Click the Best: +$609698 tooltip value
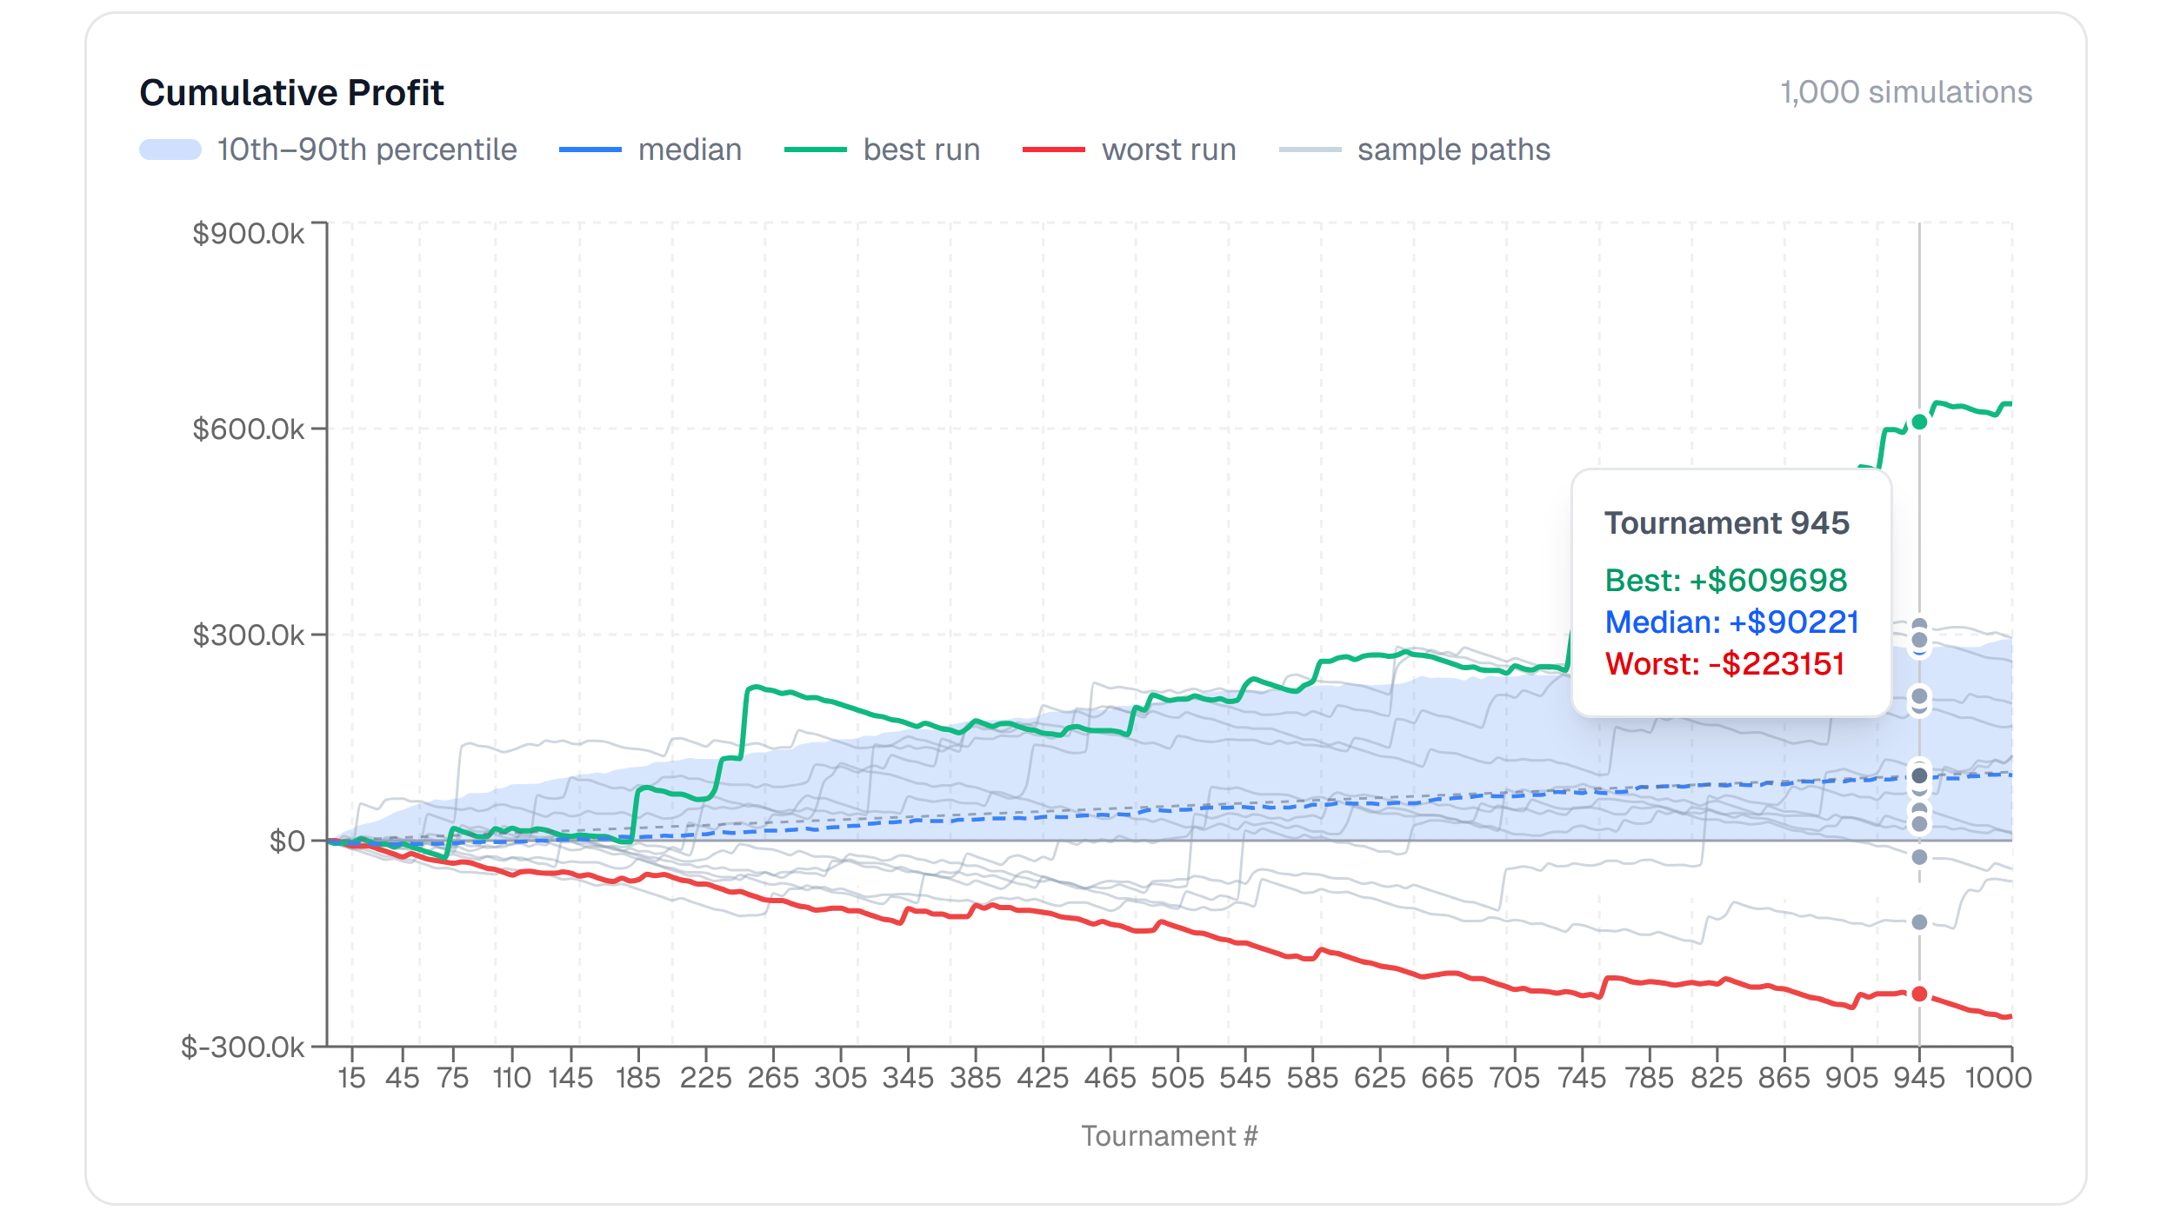This screenshot has width=2174, height=1217. (1725, 580)
